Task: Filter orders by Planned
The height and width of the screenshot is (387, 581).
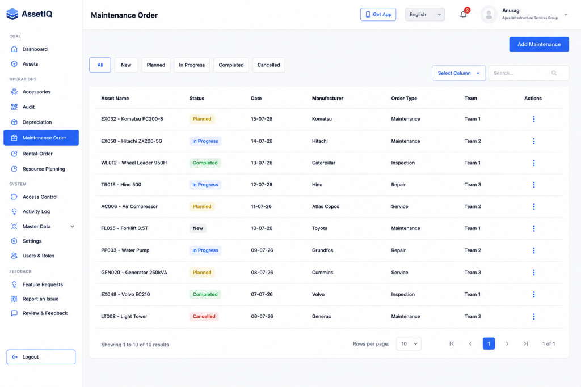Action: [x=155, y=65]
